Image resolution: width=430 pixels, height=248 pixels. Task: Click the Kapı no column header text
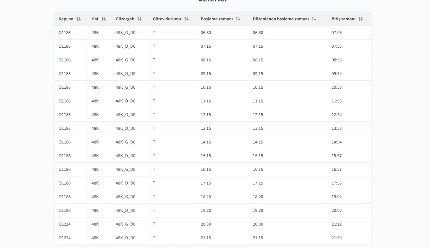(x=66, y=19)
